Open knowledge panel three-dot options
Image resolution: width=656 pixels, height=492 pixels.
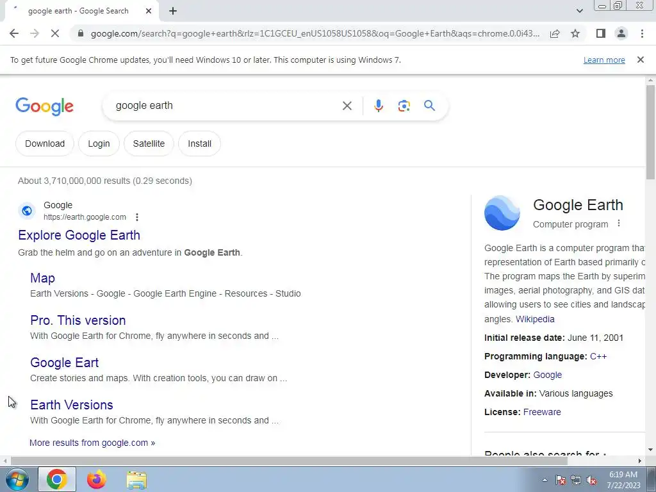click(x=618, y=224)
